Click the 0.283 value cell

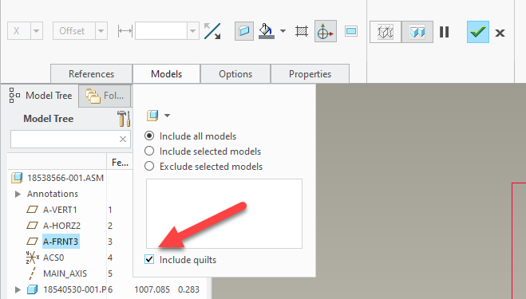188,289
